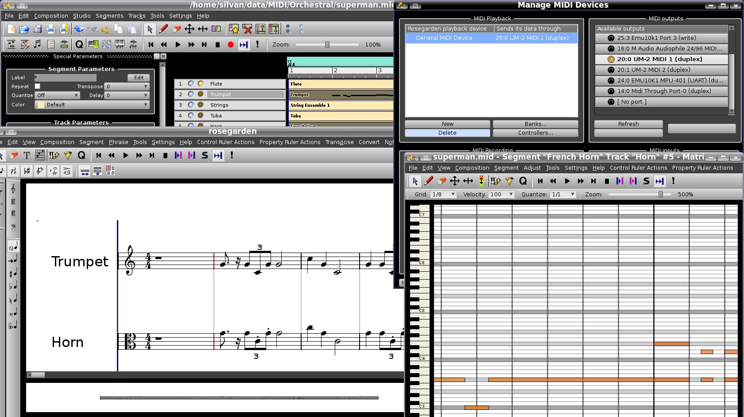
Task: Click the red Record button in main transport
Action: coord(230,45)
